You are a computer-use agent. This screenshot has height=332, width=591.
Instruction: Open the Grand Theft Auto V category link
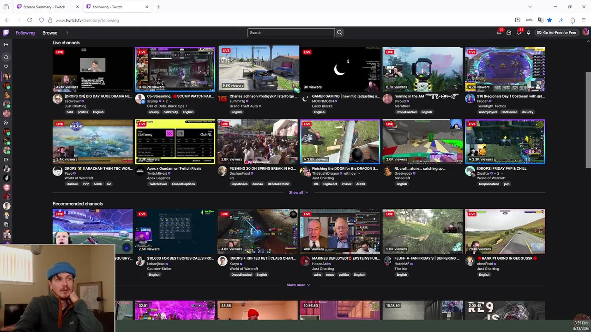(x=245, y=106)
